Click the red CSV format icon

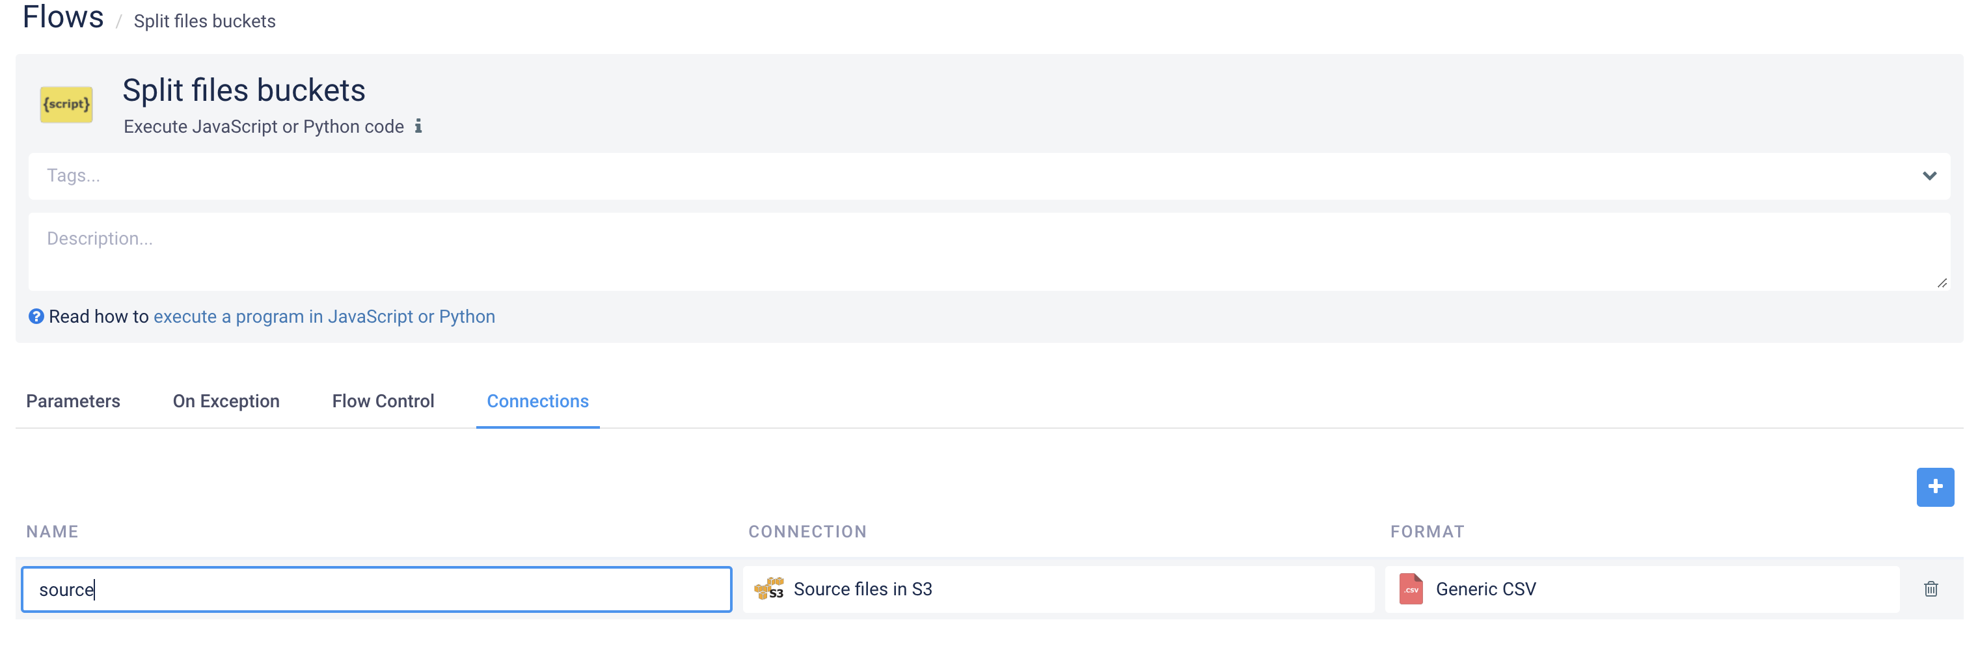[1411, 589]
